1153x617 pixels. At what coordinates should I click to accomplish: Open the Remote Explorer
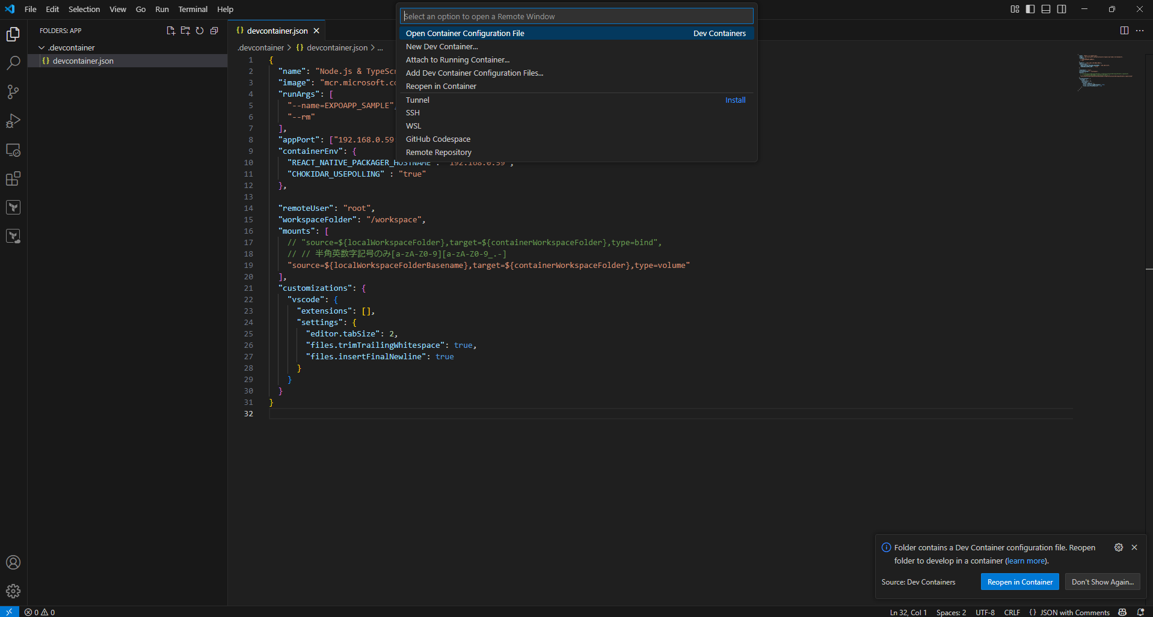[x=13, y=150]
